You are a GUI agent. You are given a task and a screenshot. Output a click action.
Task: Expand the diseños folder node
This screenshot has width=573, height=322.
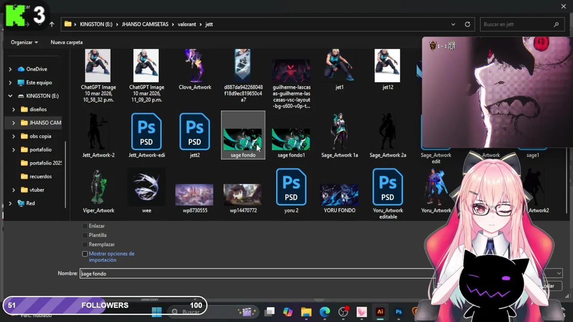click(x=13, y=109)
